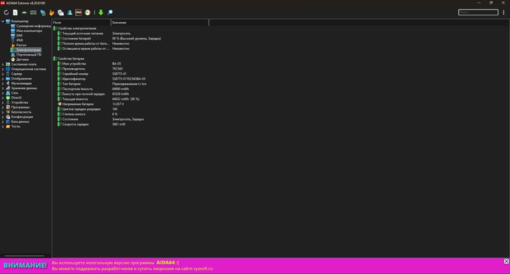The image size is (510, 274).
Task: Start the system stability test flame icon
Action: tap(52, 12)
